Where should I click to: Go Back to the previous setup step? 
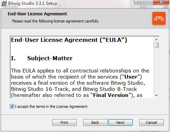95,122
